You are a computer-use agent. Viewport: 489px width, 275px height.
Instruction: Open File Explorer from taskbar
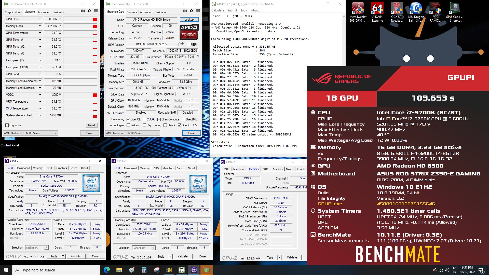[x=119, y=270]
